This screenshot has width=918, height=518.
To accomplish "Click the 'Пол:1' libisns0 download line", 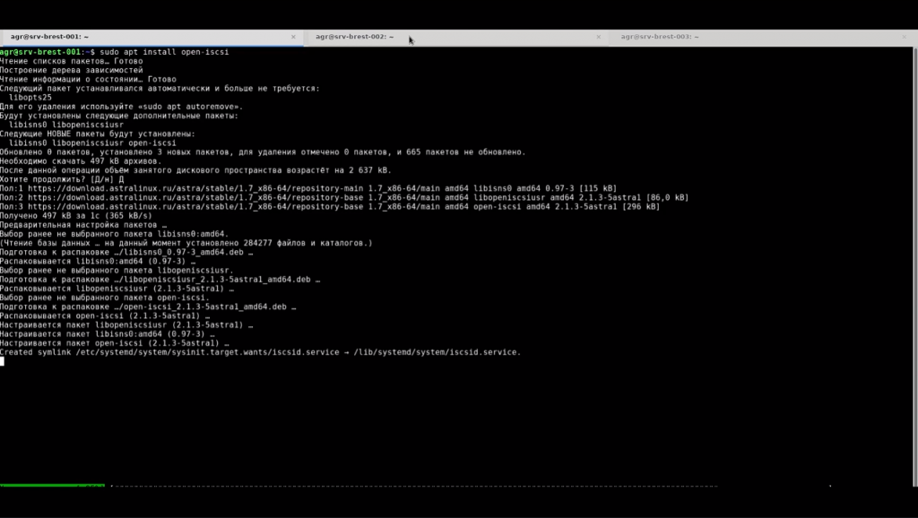I will coord(308,188).
